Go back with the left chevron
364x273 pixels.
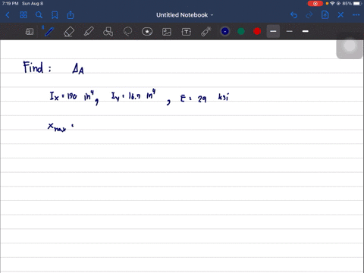point(8,15)
